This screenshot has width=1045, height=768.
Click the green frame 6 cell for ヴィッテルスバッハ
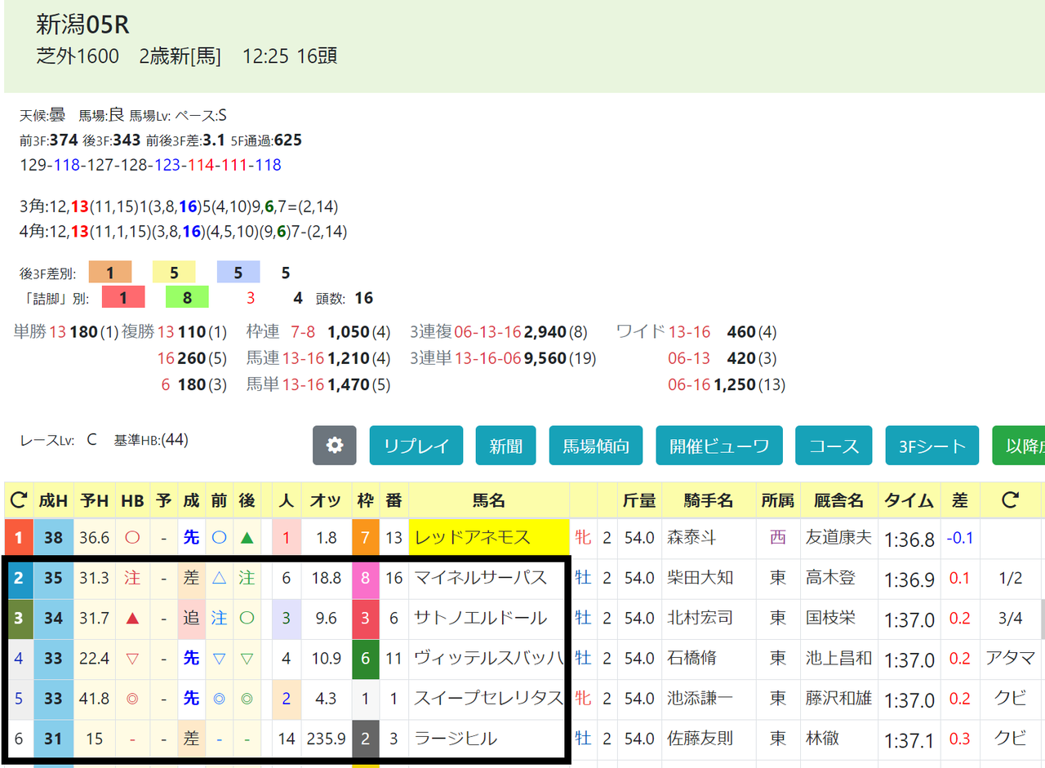[365, 658]
